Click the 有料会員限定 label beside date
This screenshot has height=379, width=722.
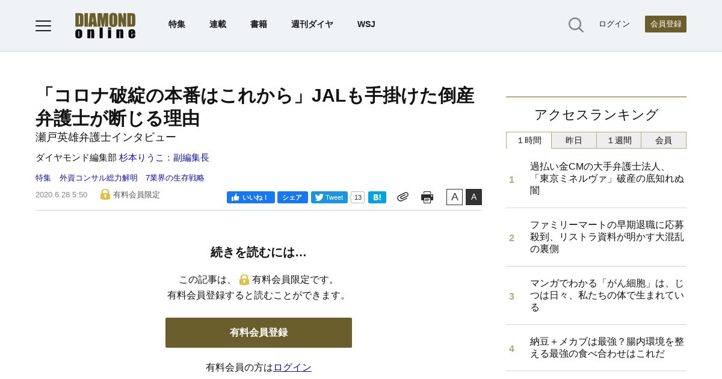pyautogui.click(x=137, y=195)
